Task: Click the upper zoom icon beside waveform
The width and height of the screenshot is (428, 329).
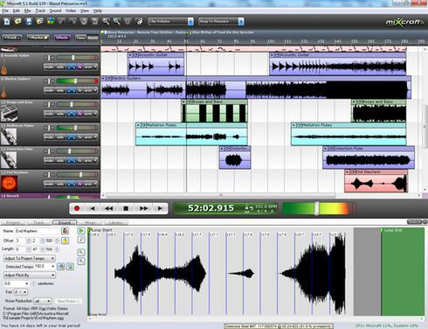Action: tap(81, 252)
